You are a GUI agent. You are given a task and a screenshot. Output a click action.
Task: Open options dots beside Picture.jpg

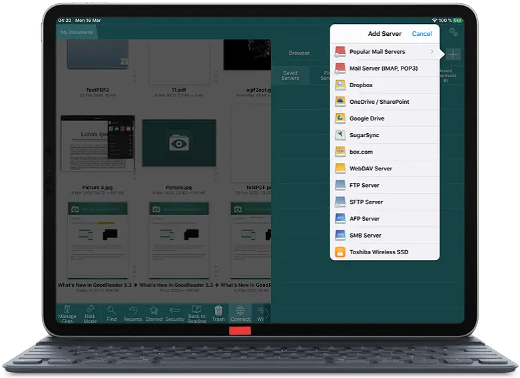click(x=216, y=174)
